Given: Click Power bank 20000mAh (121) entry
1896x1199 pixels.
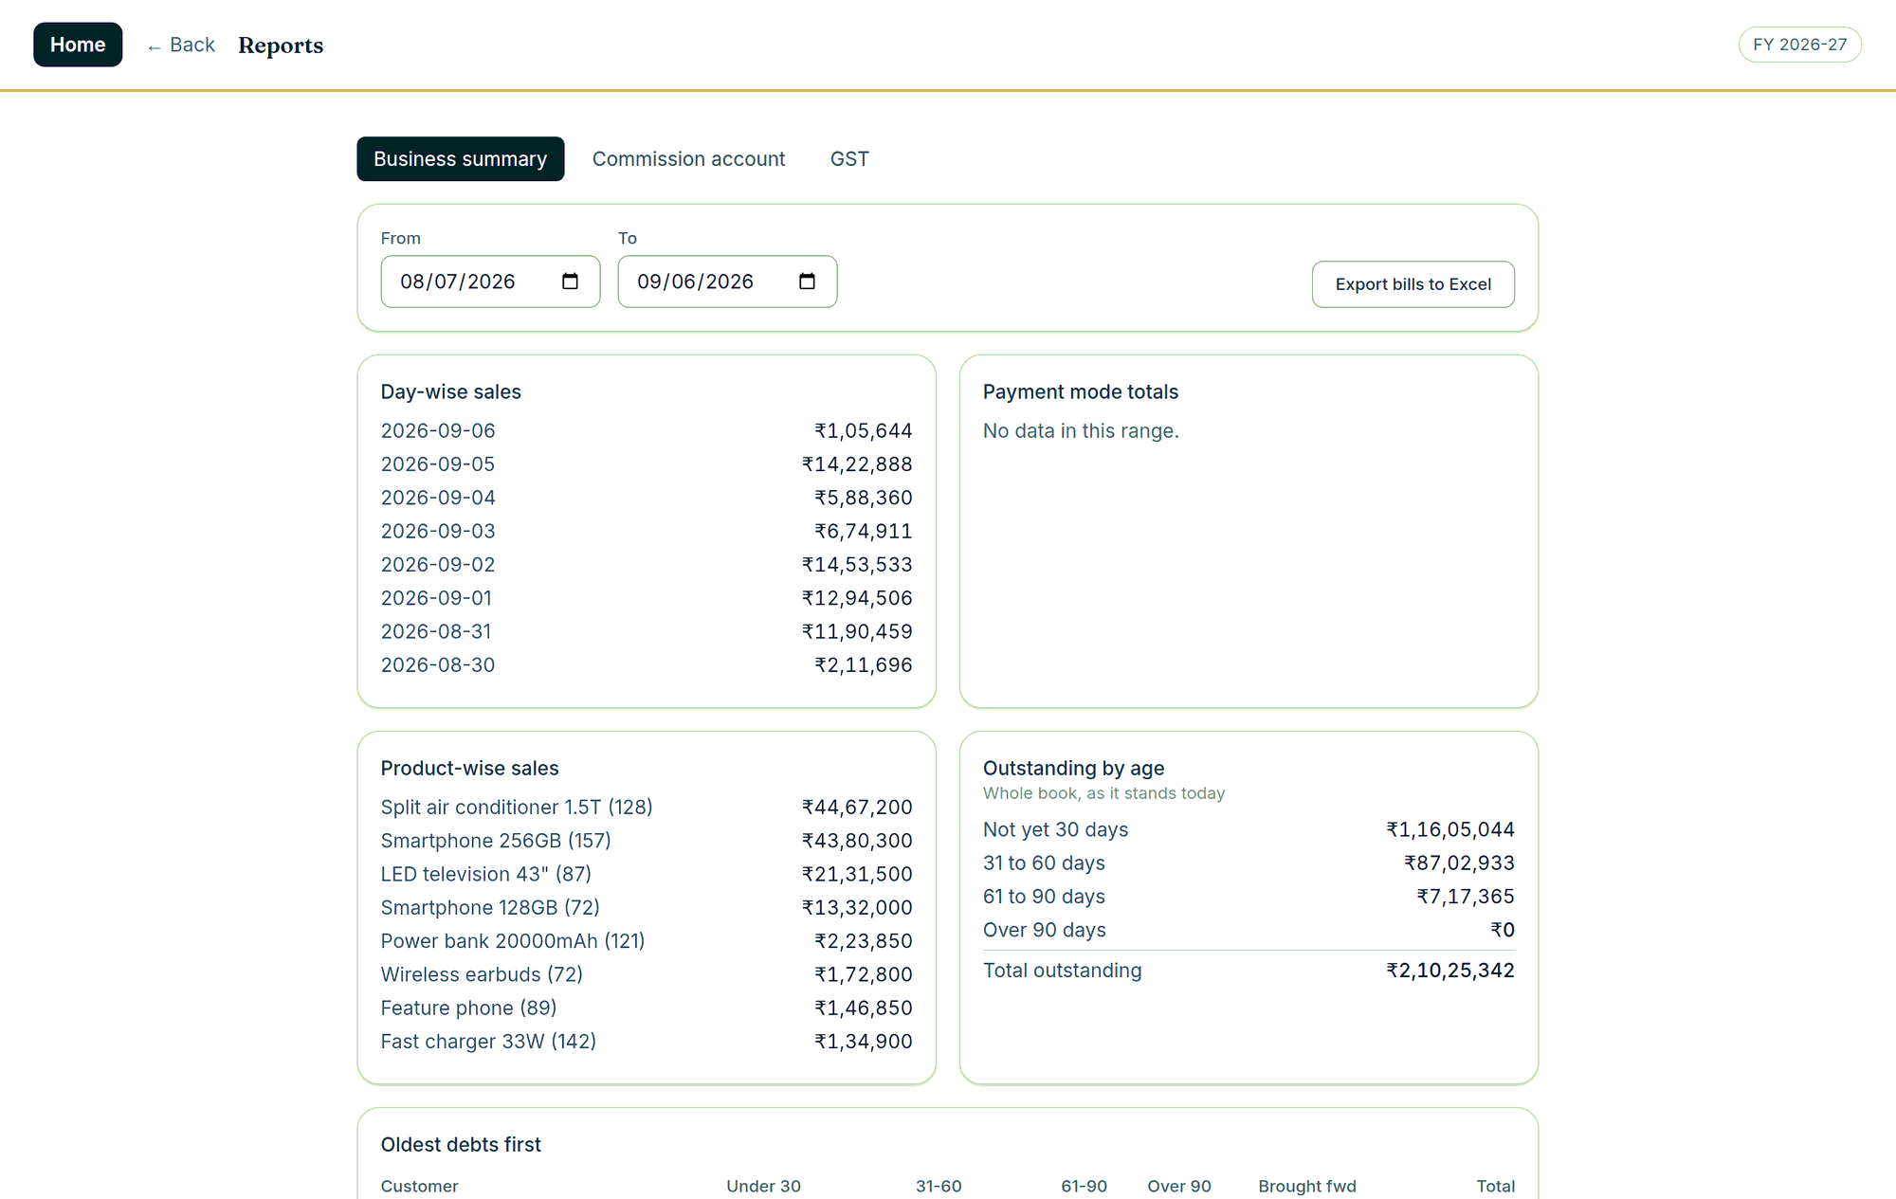Looking at the screenshot, I should click(513, 941).
